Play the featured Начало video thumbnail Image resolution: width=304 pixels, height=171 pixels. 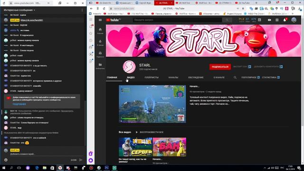pos(152,104)
